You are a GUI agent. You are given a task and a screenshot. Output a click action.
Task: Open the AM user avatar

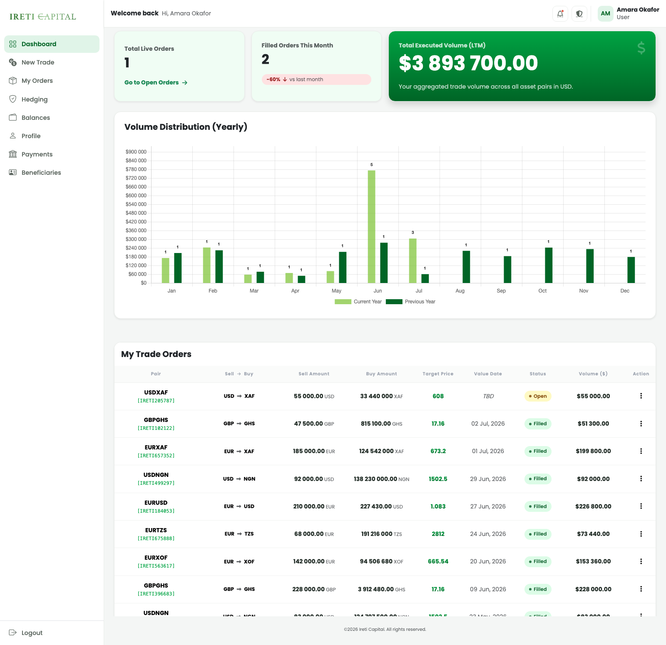coord(606,14)
